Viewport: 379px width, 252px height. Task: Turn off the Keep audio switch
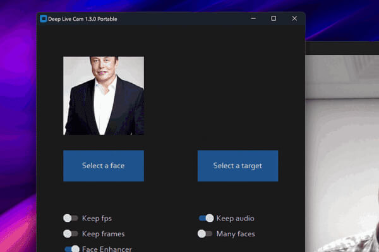pyautogui.click(x=206, y=218)
